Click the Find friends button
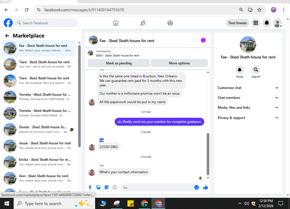290x209 pixels. click(x=238, y=23)
